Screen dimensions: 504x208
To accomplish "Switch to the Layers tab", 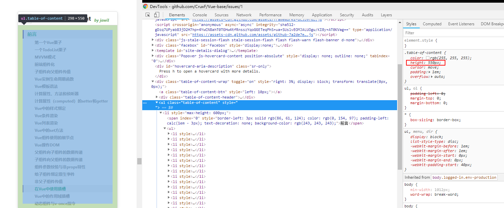I will coord(386,15).
